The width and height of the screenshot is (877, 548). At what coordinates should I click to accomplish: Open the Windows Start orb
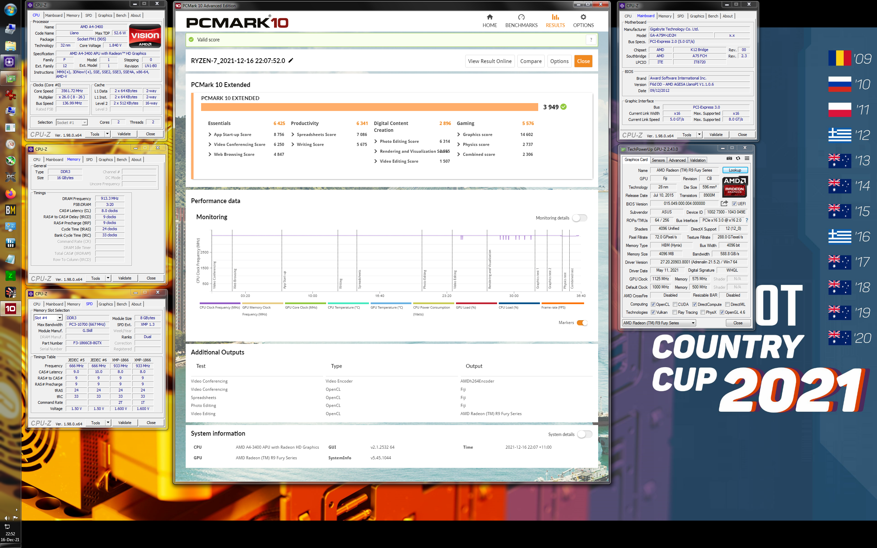[10, 10]
